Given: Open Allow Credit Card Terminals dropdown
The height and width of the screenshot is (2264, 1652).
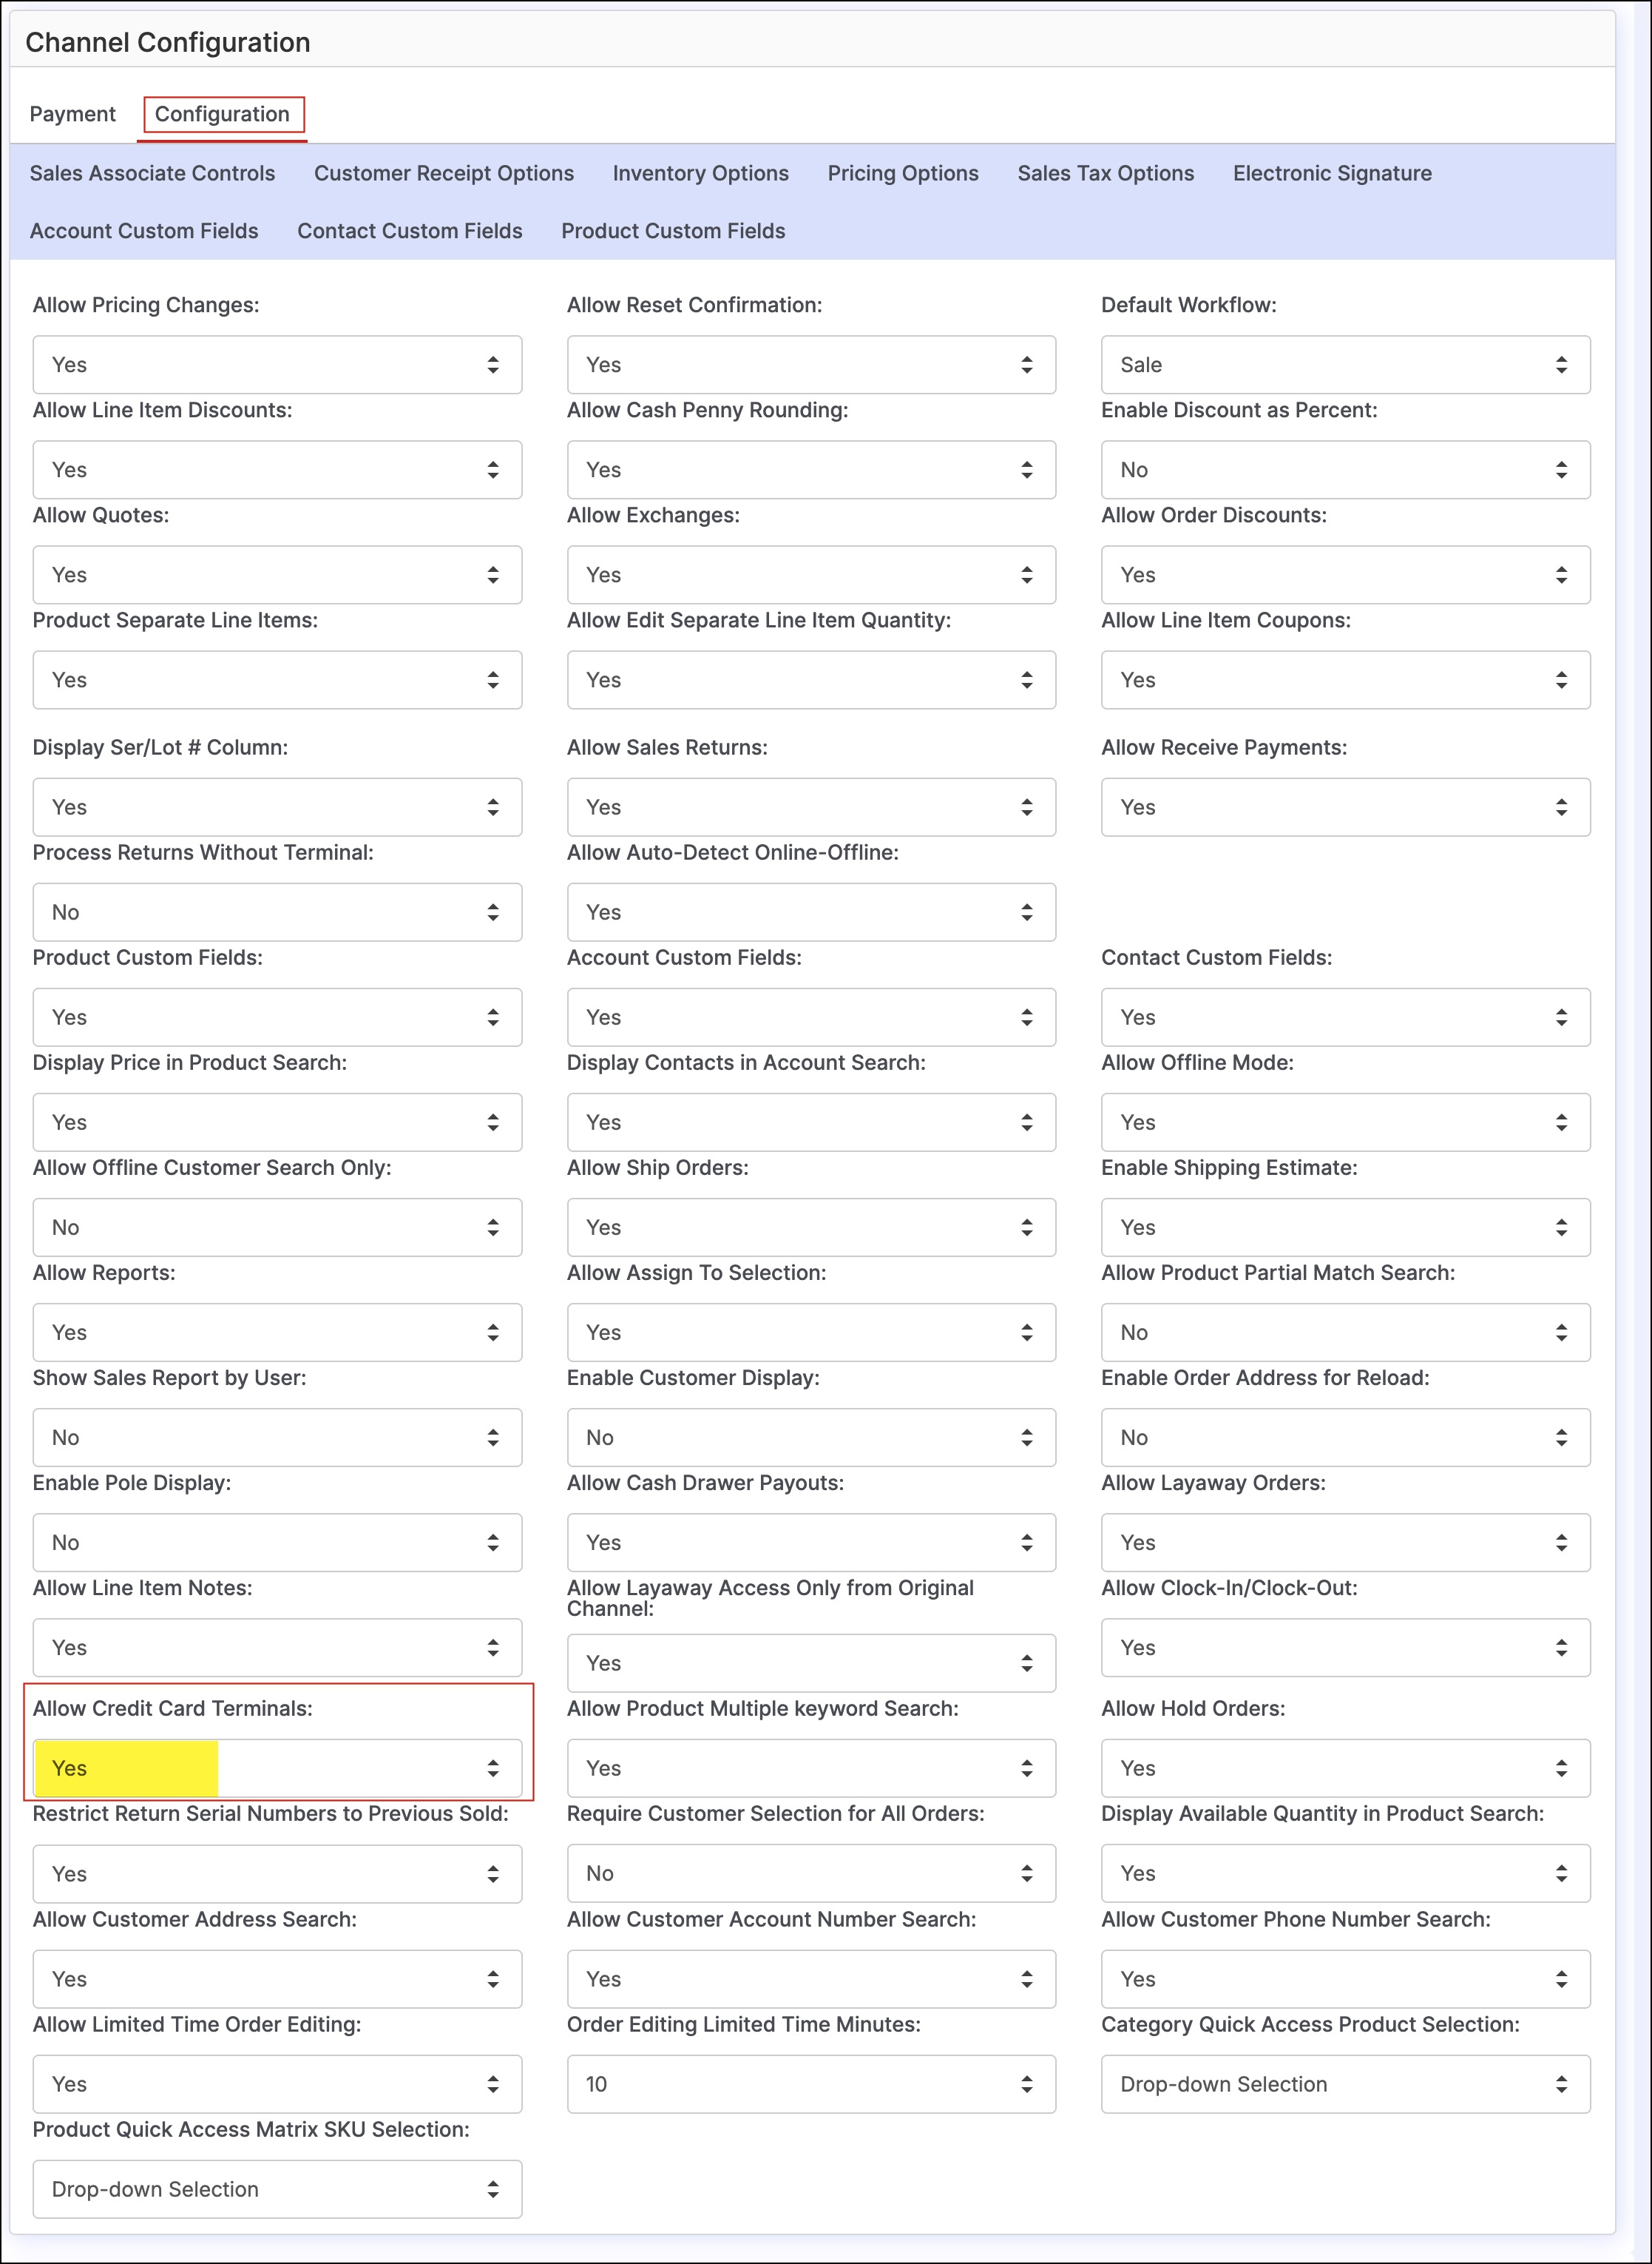Looking at the screenshot, I should point(277,1768).
